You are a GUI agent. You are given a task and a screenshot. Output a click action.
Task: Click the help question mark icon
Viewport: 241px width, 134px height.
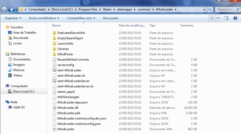pyautogui.click(x=235, y=18)
